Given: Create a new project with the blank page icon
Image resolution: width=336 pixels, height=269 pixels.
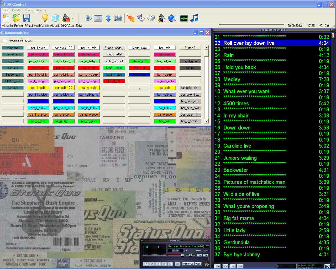Looking at the screenshot, I should 6,18.
